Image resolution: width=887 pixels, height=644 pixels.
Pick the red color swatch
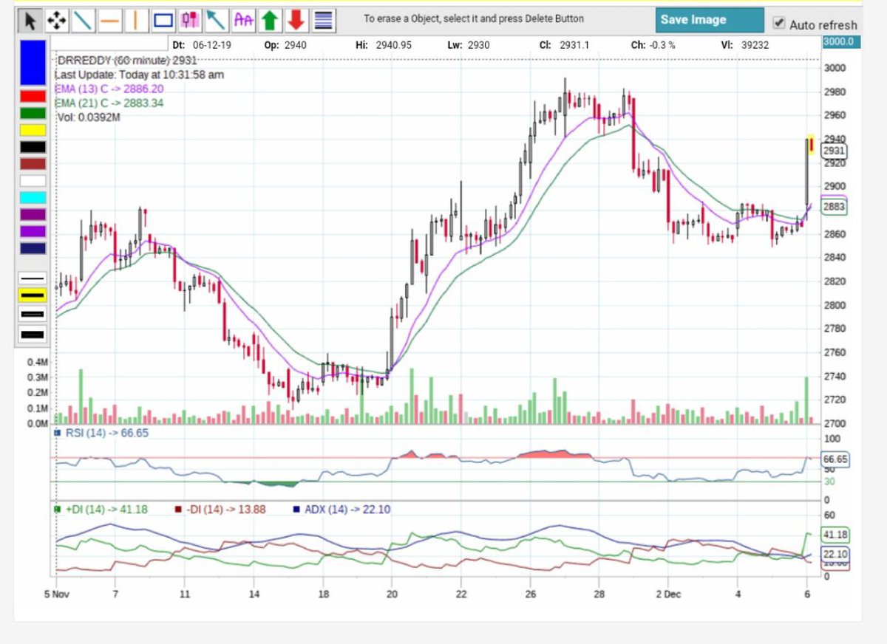[x=33, y=96]
